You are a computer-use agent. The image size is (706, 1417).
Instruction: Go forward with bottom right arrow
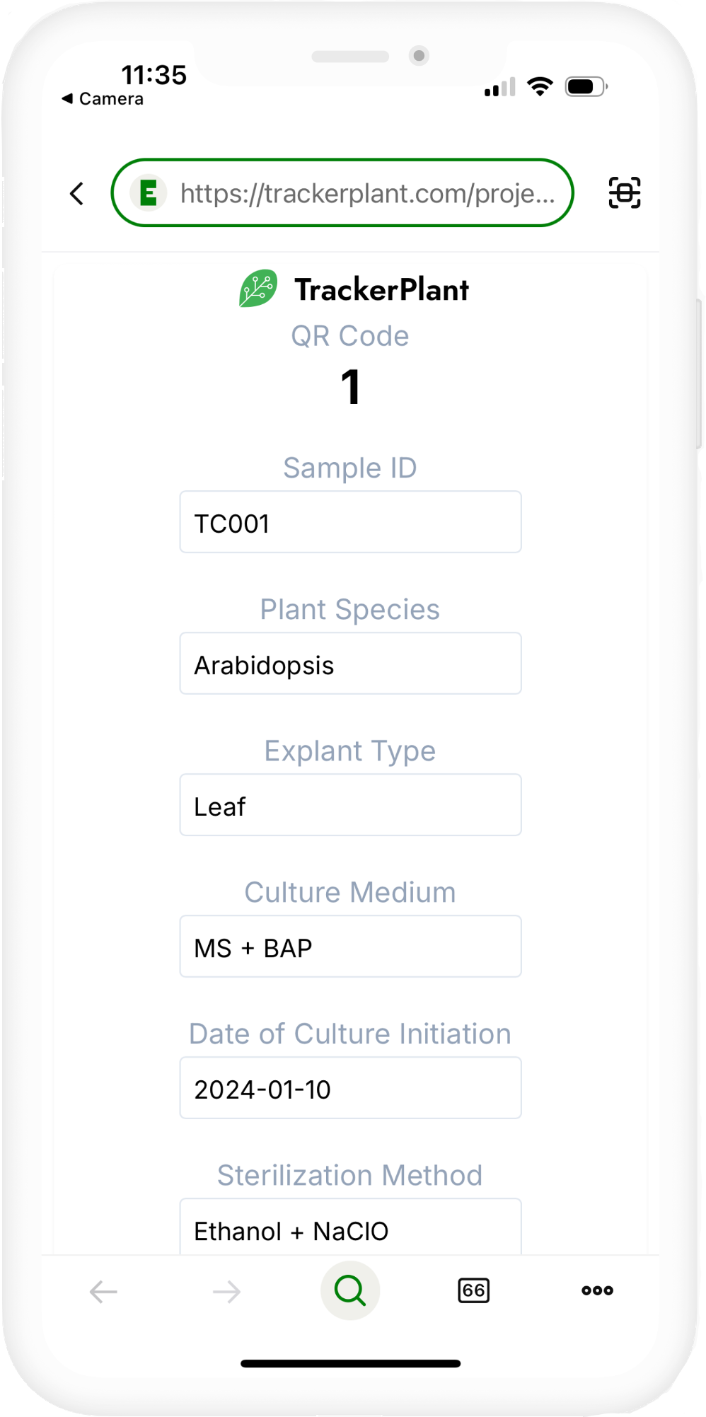pos(226,1292)
